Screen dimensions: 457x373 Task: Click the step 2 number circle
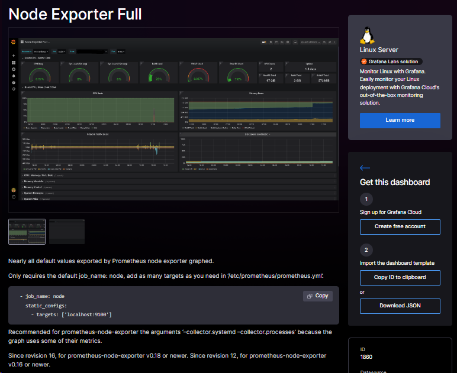tap(366, 250)
